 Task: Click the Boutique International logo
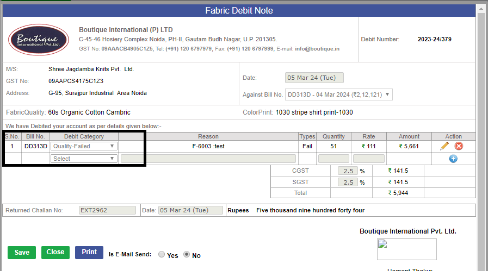click(39, 40)
